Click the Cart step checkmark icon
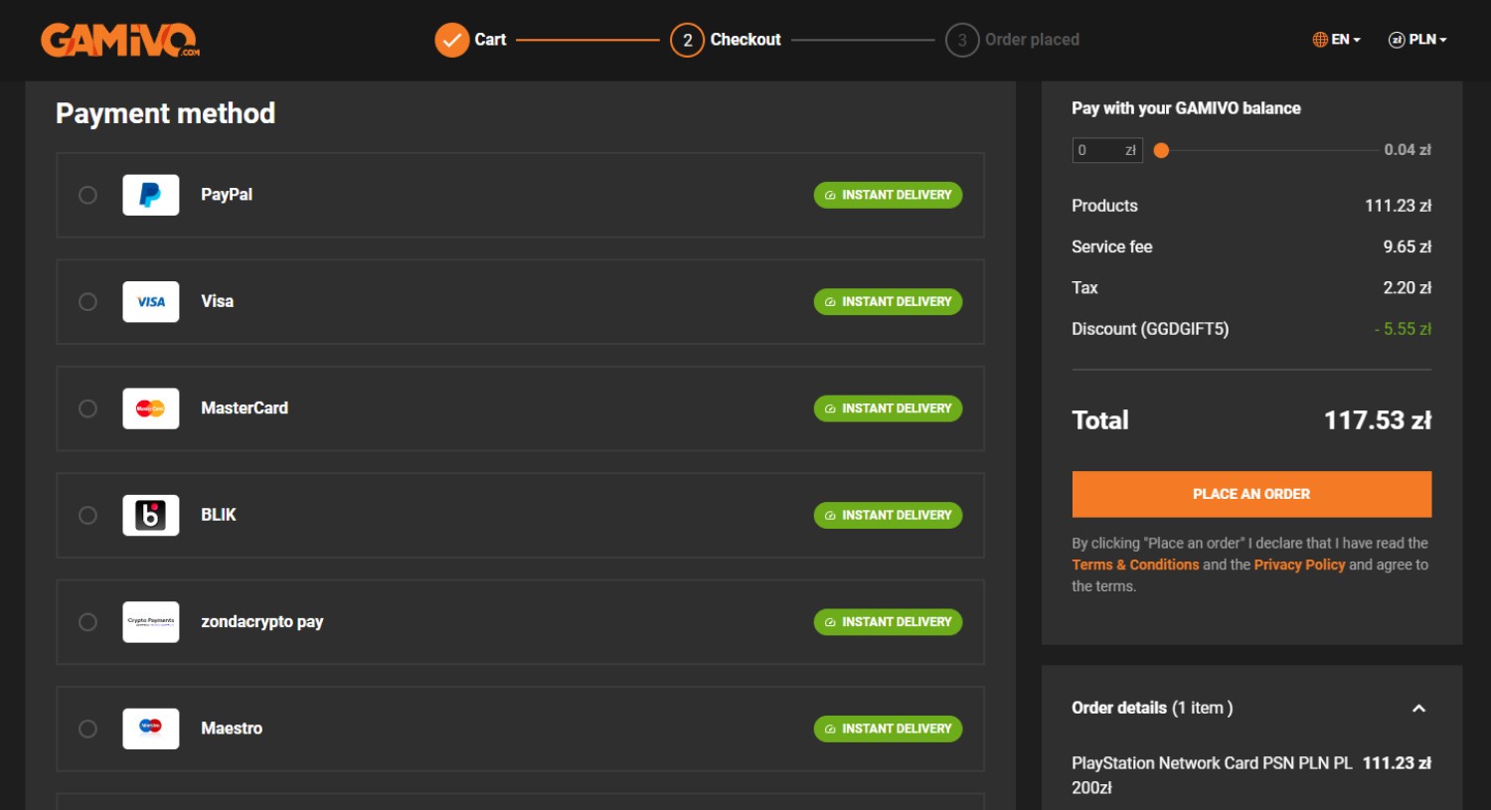Screen dimensions: 1491x810 tap(451, 40)
